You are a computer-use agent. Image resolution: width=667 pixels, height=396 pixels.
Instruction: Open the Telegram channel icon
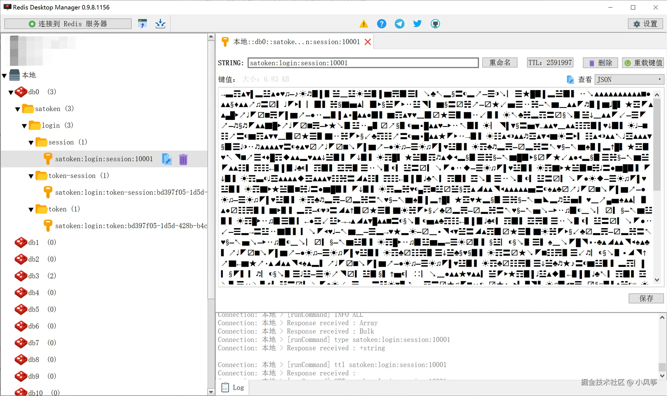pyautogui.click(x=399, y=24)
